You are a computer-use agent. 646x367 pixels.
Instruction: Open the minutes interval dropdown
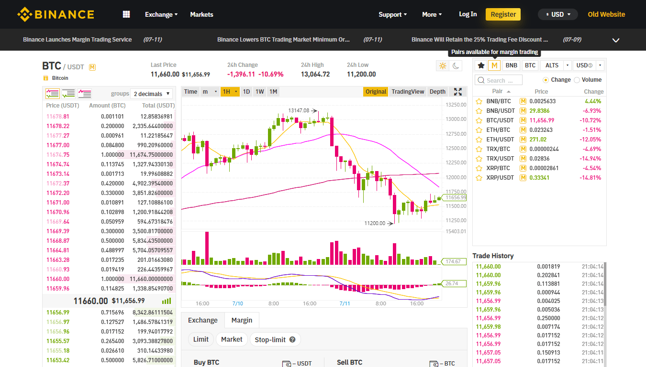[210, 92]
